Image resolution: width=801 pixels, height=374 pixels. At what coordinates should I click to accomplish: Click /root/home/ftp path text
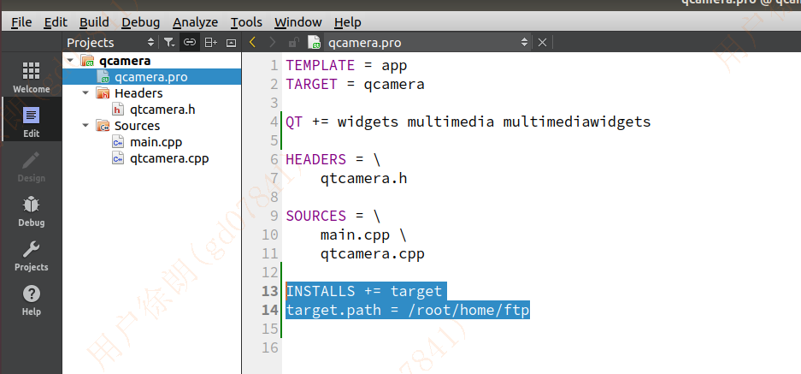(468, 310)
